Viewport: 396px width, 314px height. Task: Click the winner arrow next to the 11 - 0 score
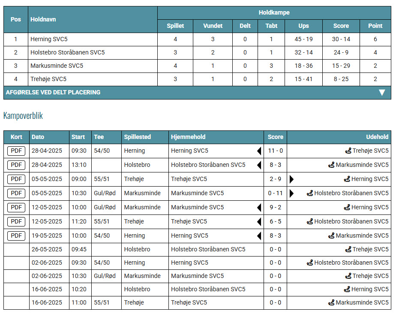tap(259, 151)
